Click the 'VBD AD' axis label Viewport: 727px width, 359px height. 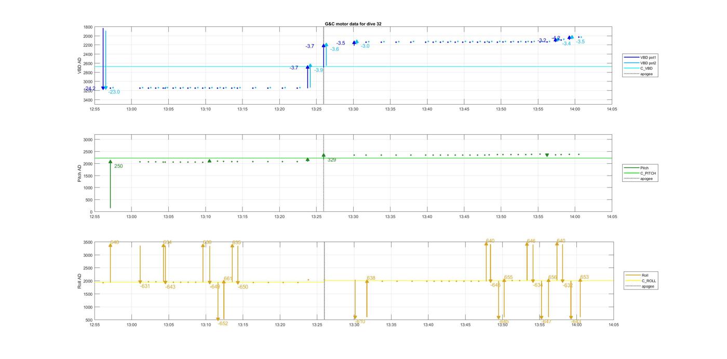click(80, 66)
